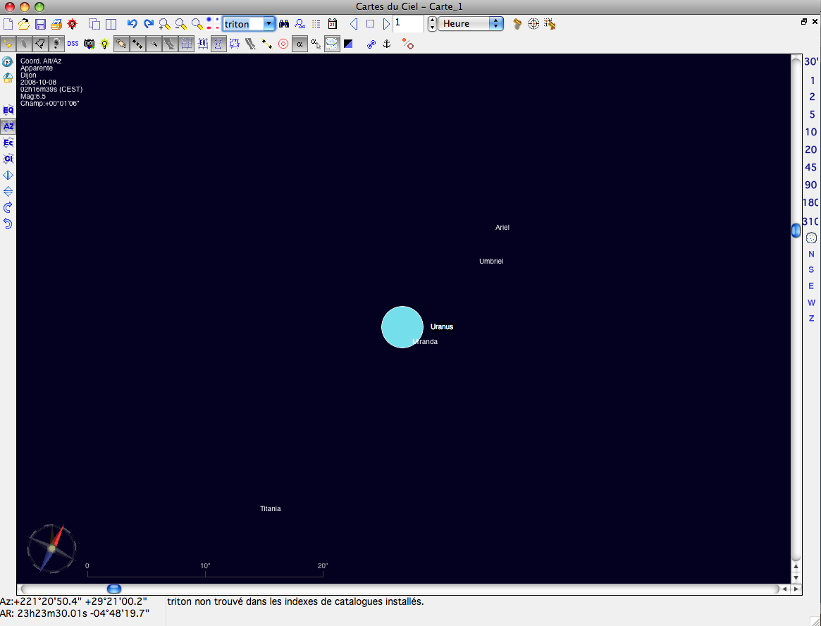Open the calendar icon in the toolbar
Image resolution: width=821 pixels, height=626 pixels.
point(333,24)
